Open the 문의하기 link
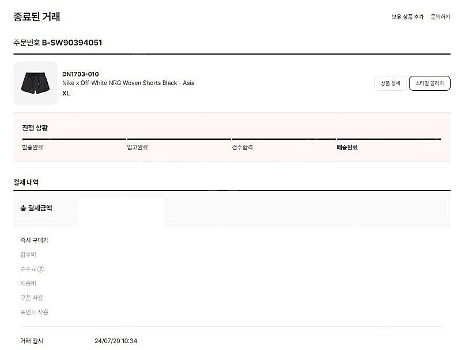 pos(440,17)
